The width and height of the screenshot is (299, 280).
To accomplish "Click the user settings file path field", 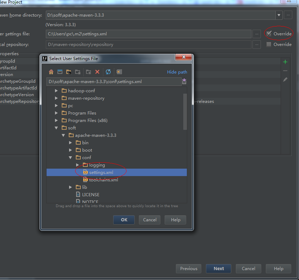I will point(148,34).
